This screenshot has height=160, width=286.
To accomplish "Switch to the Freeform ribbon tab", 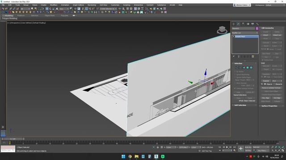I will tap(21, 16).
